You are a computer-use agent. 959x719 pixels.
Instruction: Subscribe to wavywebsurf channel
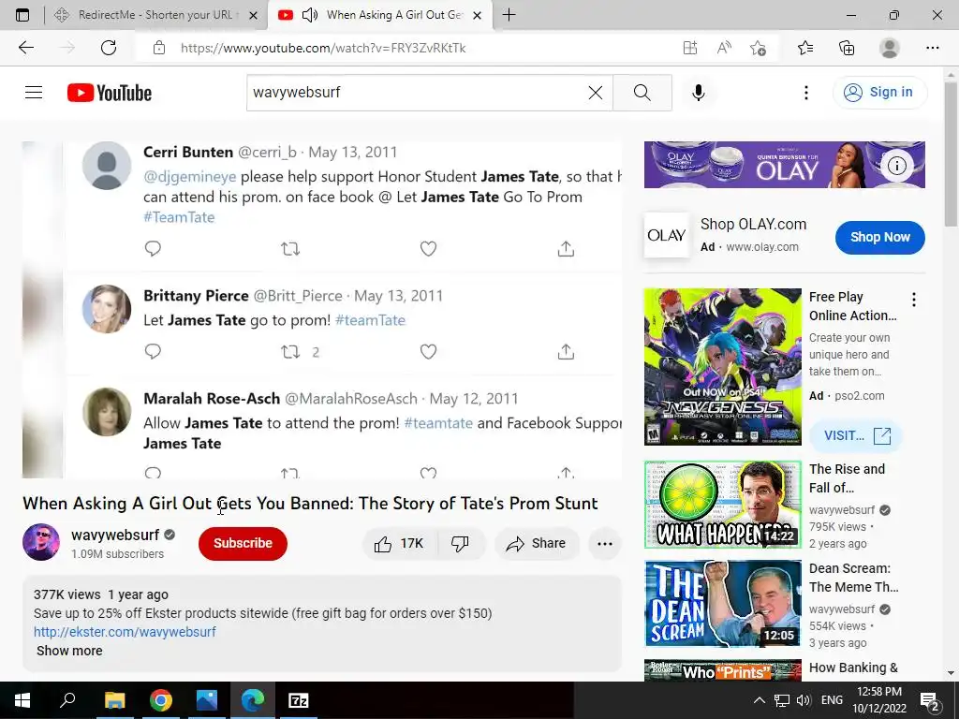(243, 544)
